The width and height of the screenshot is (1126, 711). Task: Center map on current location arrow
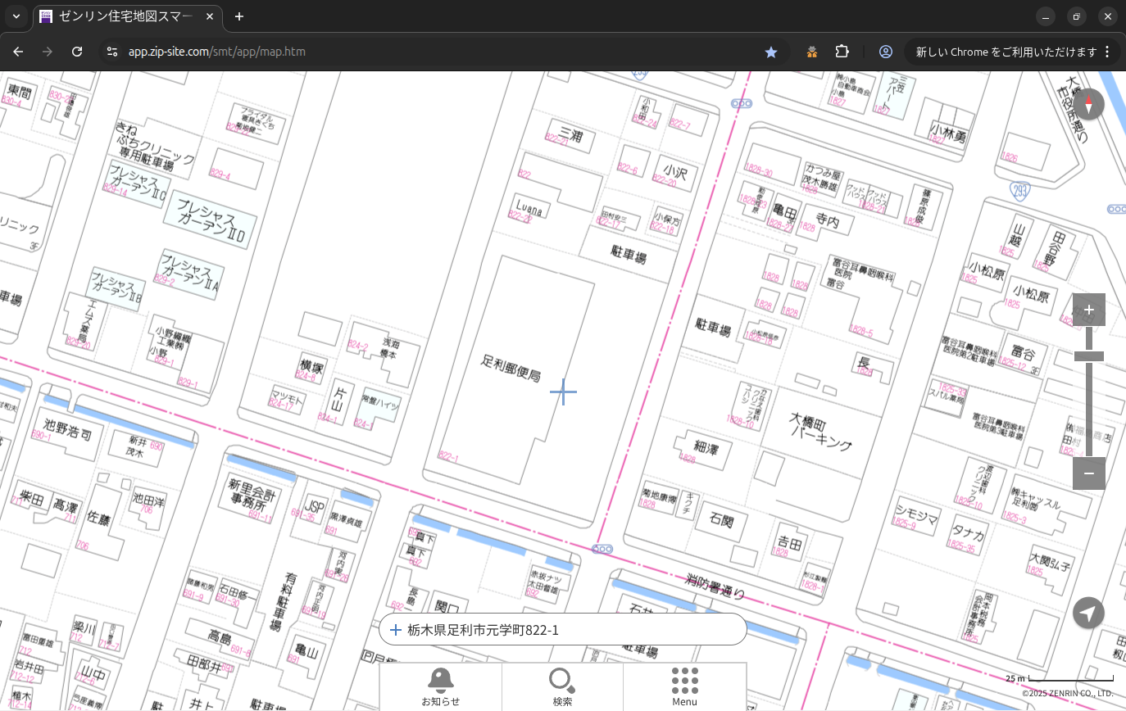click(1088, 613)
